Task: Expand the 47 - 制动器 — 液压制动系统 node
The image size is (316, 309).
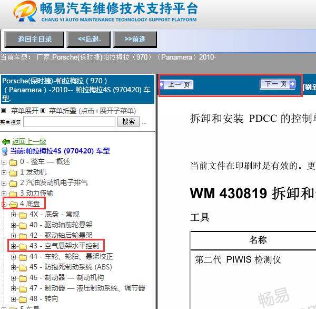Action: (x=13, y=288)
